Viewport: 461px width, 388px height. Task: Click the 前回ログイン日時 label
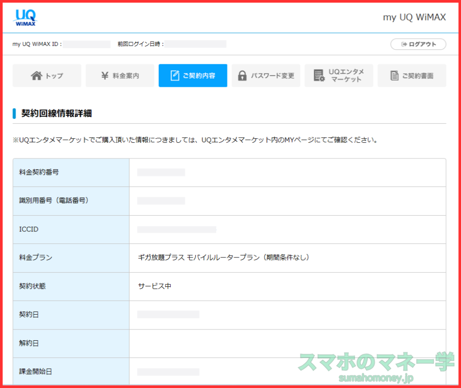pyautogui.click(x=140, y=44)
